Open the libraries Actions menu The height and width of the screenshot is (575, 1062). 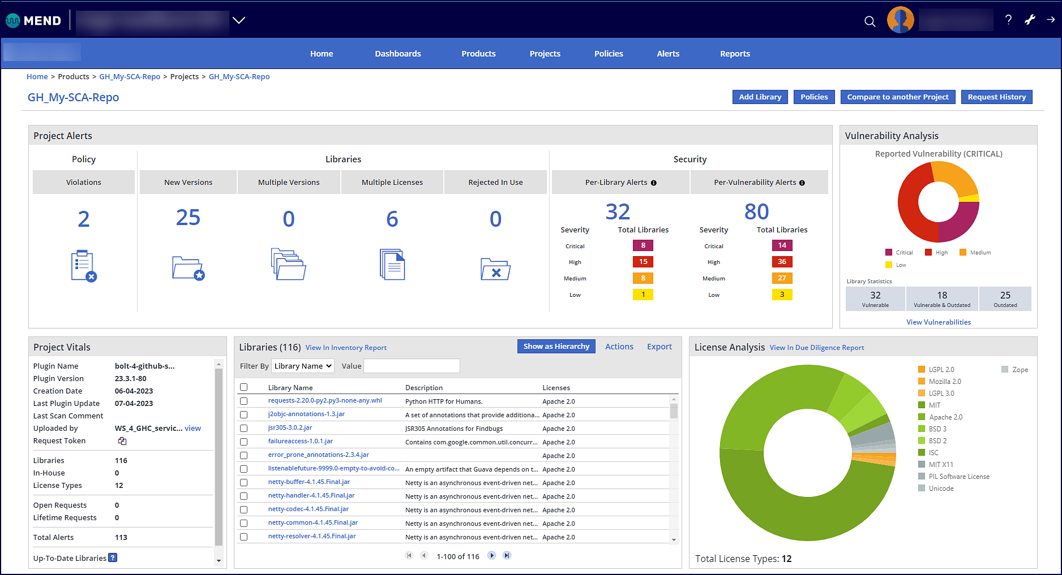(619, 347)
